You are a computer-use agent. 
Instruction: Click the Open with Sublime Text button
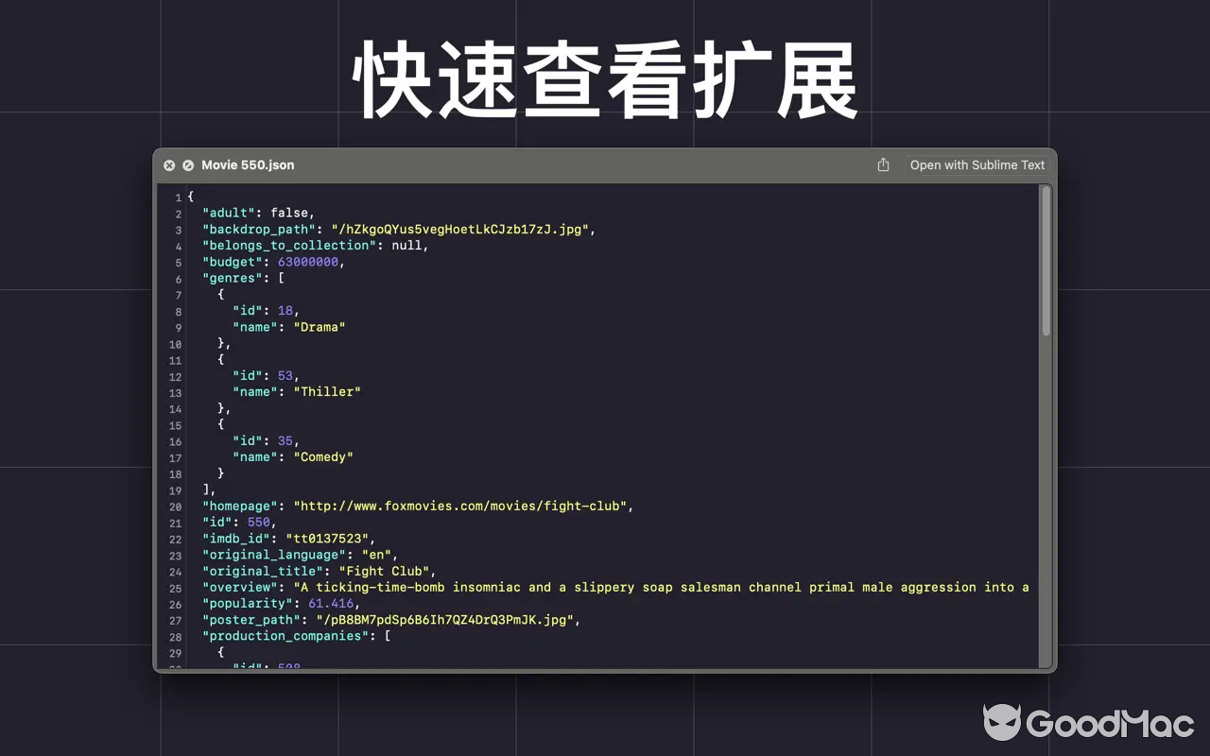(x=977, y=164)
